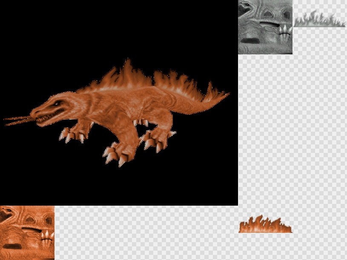This screenshot has height=260, width=347.
Task: Select the orange flame spine strip
Action: (x=265, y=226)
